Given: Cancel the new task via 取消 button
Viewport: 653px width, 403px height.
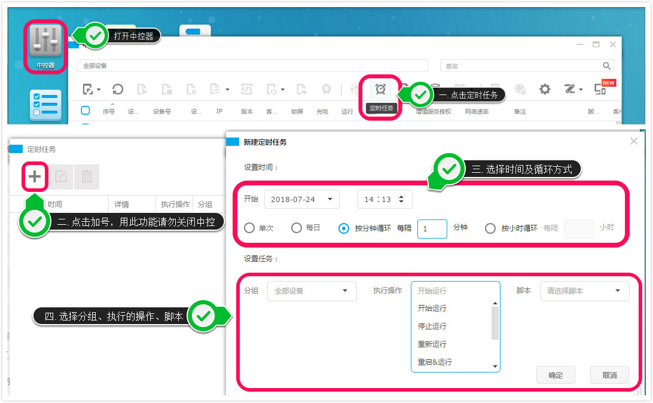Looking at the screenshot, I should point(609,375).
